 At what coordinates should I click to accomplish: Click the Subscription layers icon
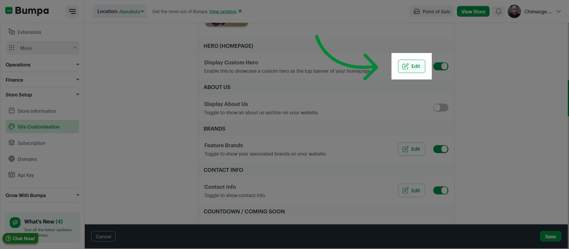coord(12,143)
